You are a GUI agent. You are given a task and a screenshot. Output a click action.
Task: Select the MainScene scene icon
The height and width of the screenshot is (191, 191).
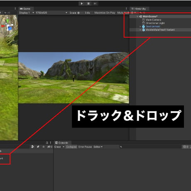click(140, 17)
